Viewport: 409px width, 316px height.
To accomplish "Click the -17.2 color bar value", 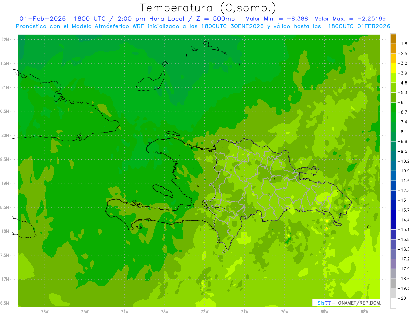I will 403,259.
